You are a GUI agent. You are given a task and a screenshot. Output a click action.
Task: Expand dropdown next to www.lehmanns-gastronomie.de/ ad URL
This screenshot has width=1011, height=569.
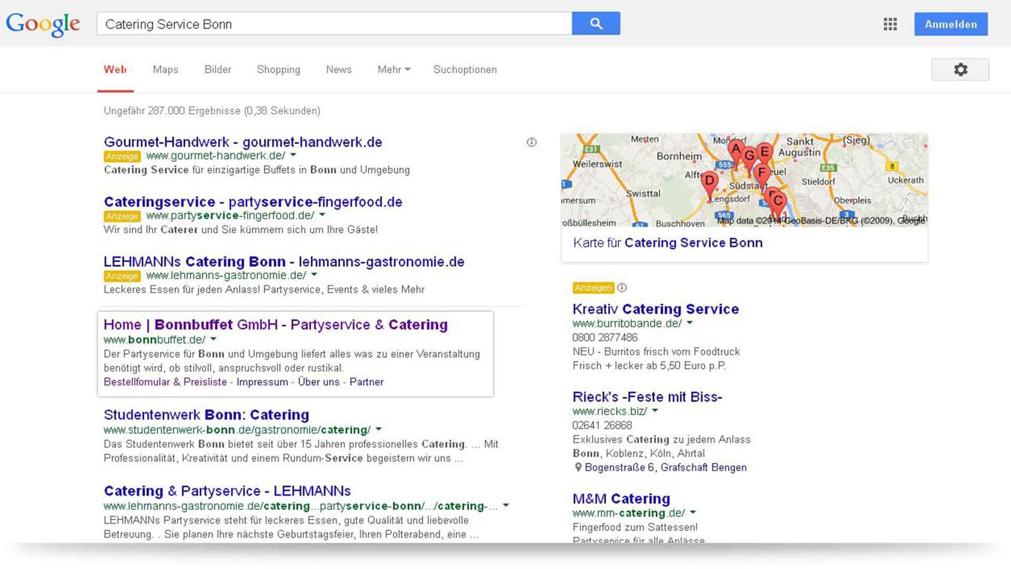tap(314, 275)
